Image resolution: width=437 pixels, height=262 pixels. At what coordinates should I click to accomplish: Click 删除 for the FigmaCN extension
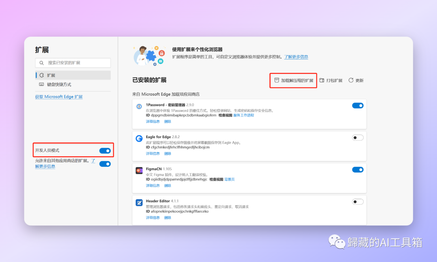[x=168, y=186]
